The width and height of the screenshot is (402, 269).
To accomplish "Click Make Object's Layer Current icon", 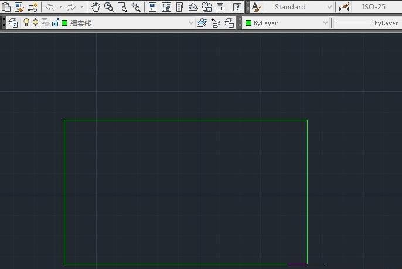I will point(202,23).
